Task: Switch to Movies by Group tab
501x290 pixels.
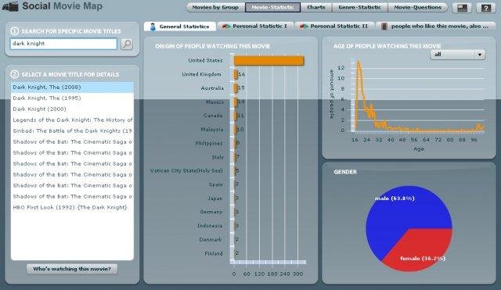Action: 215,7
